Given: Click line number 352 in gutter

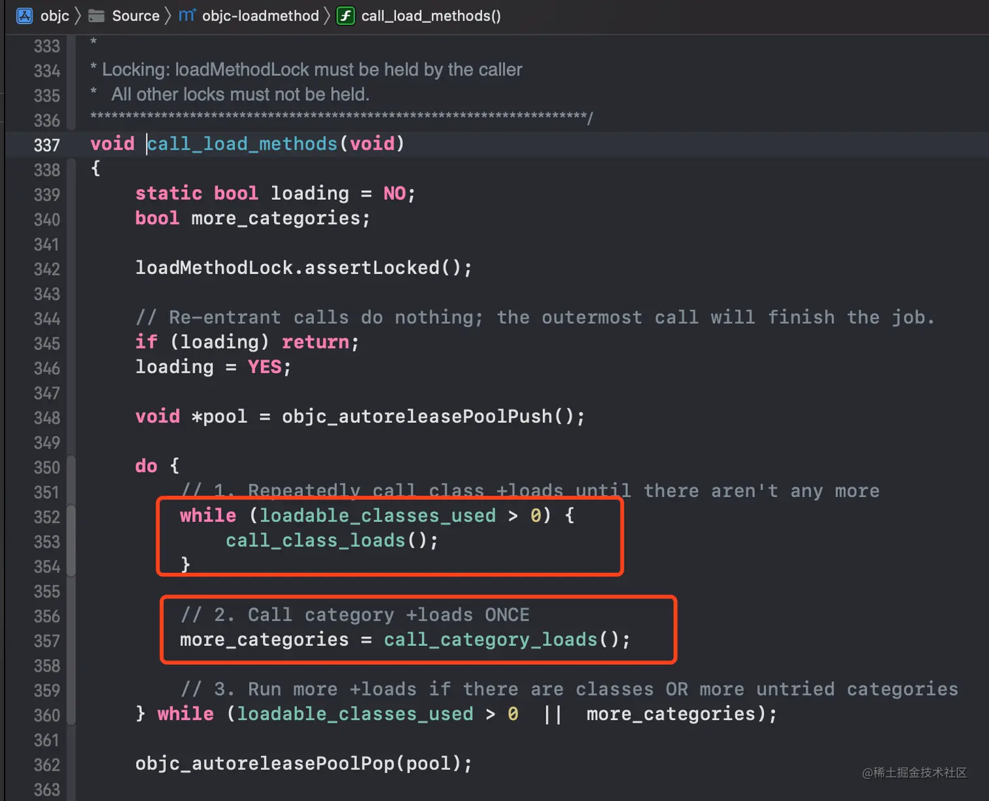Looking at the screenshot, I should click(47, 517).
